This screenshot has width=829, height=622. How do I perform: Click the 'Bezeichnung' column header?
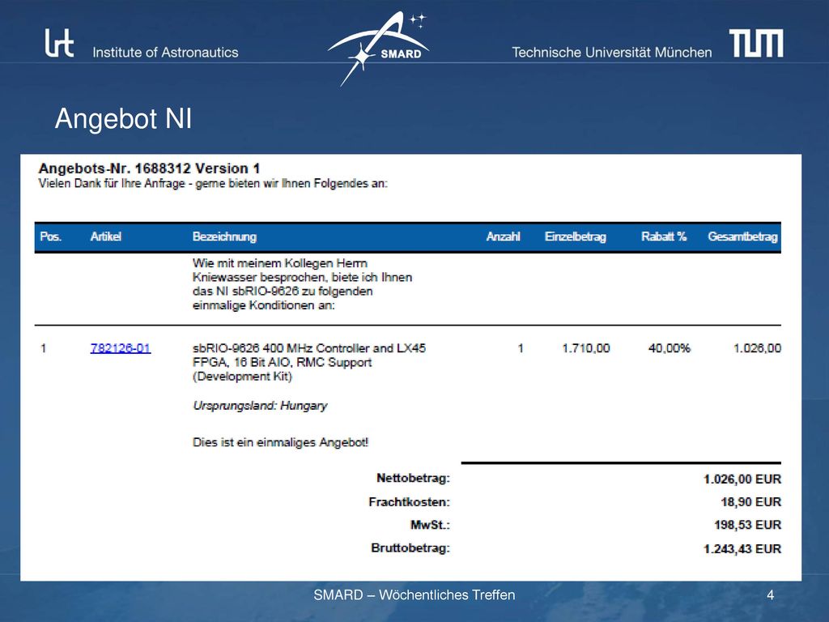pyautogui.click(x=225, y=236)
